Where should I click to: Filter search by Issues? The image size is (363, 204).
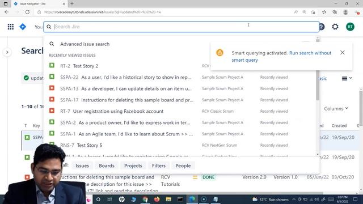click(x=82, y=165)
